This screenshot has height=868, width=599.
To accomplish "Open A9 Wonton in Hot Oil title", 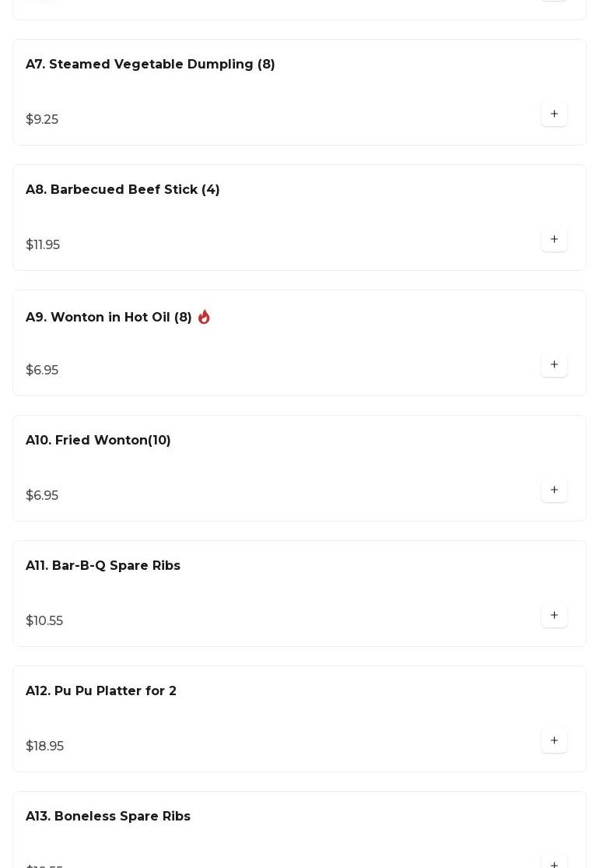I will (x=109, y=318).
